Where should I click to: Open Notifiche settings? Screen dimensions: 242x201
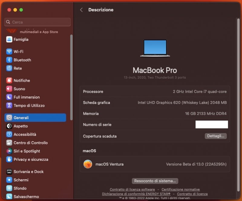click(x=21, y=80)
